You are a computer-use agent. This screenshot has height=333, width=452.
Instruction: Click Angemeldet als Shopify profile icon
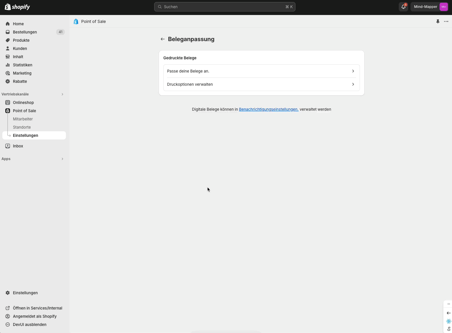(x=8, y=316)
